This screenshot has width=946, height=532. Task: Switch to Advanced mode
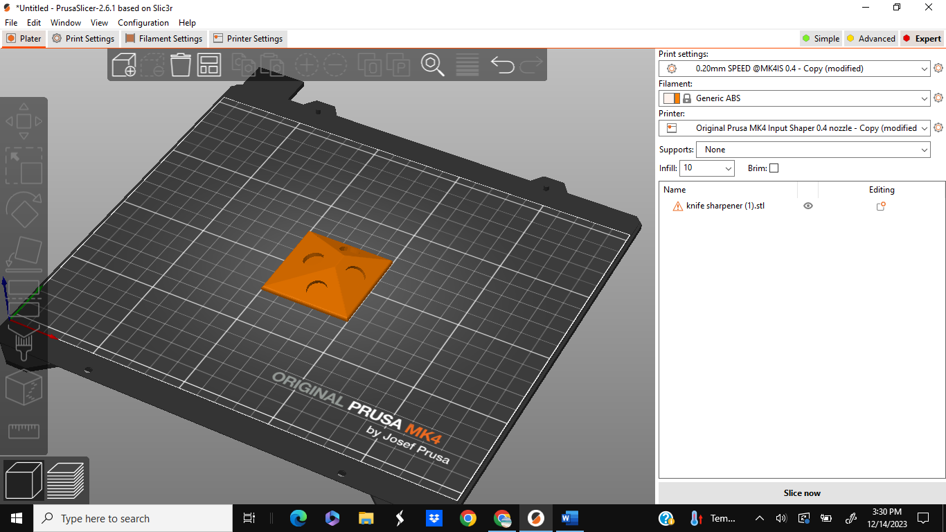871,39
